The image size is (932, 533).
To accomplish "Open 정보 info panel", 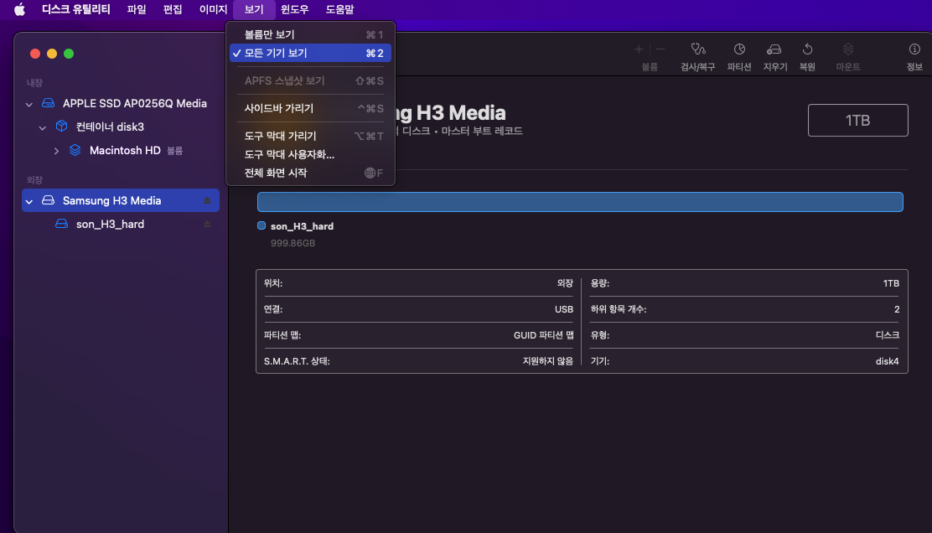I will (x=914, y=57).
